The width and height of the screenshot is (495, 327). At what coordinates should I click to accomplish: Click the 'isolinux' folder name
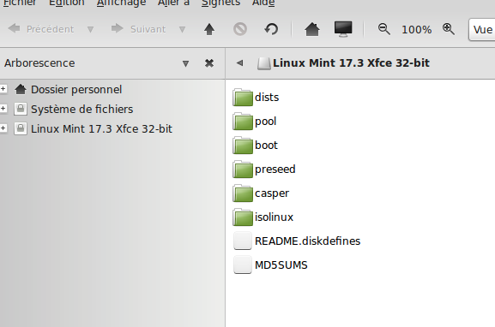274,217
